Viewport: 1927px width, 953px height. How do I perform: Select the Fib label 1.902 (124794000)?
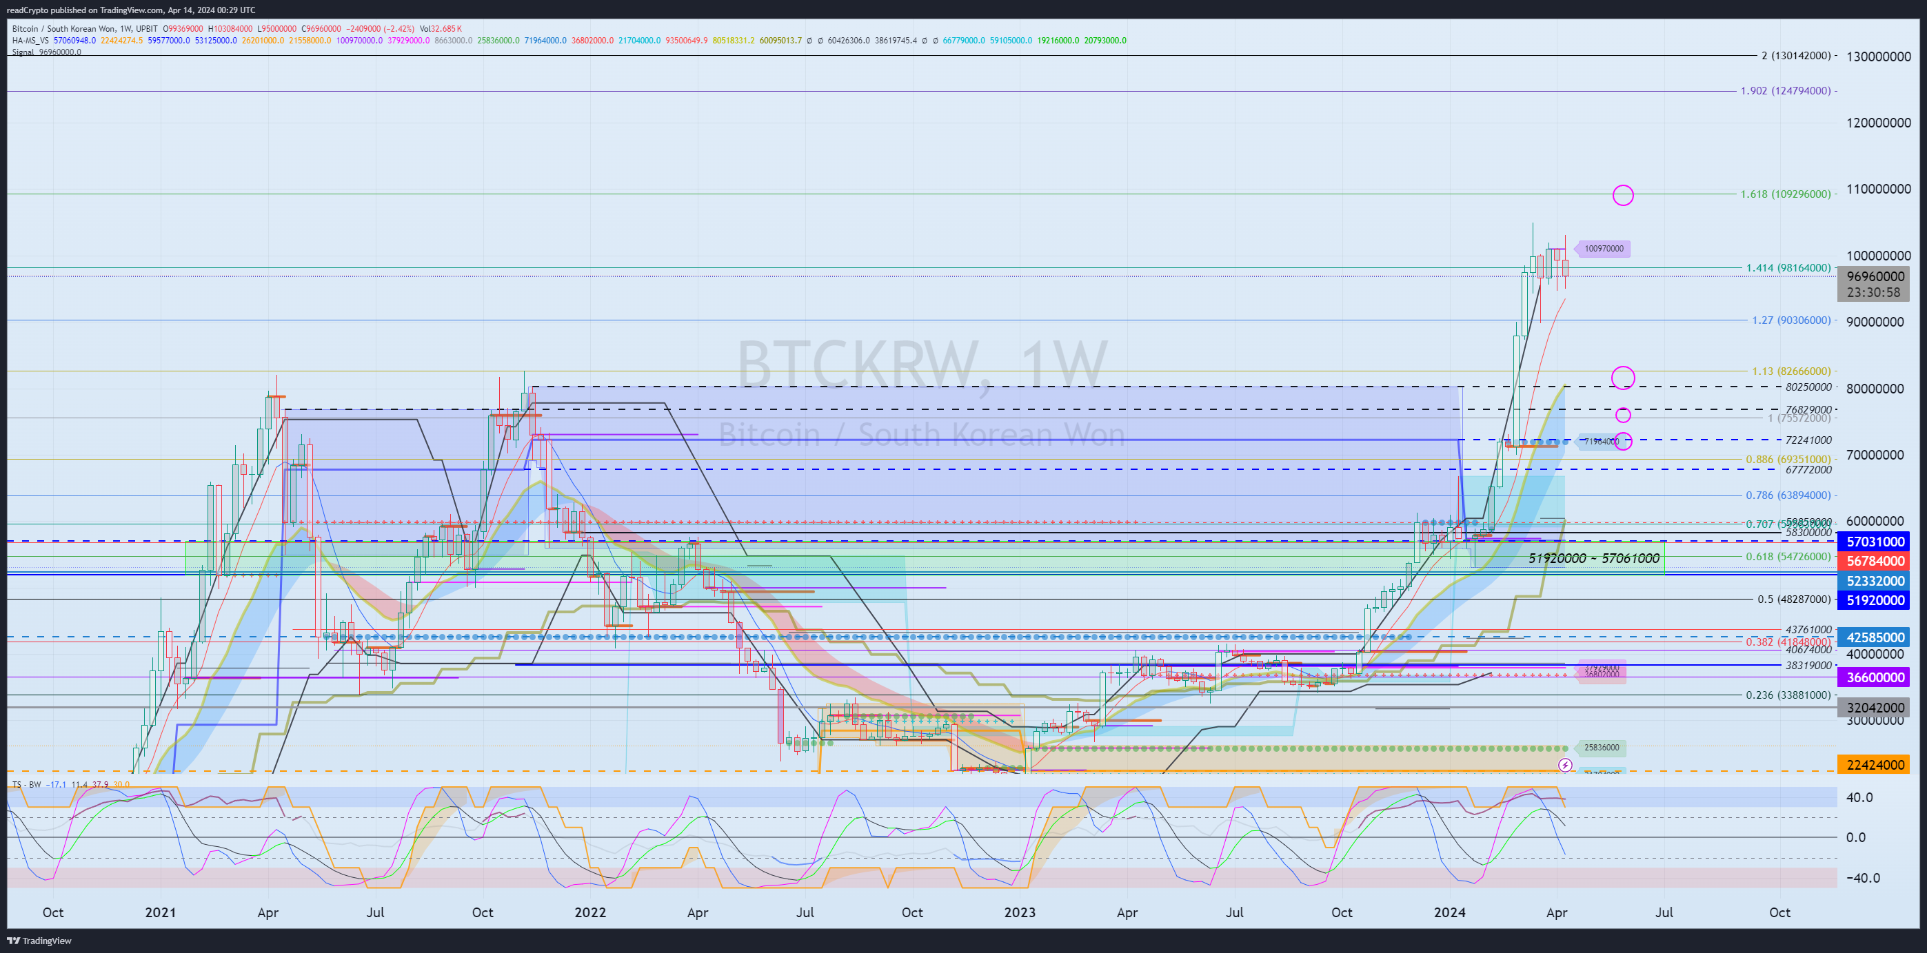(x=1786, y=90)
